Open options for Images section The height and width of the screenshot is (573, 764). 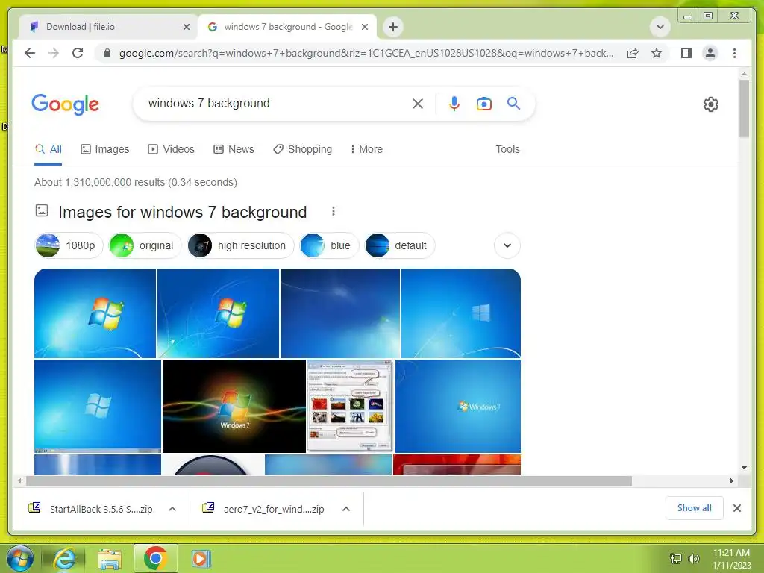[334, 211]
